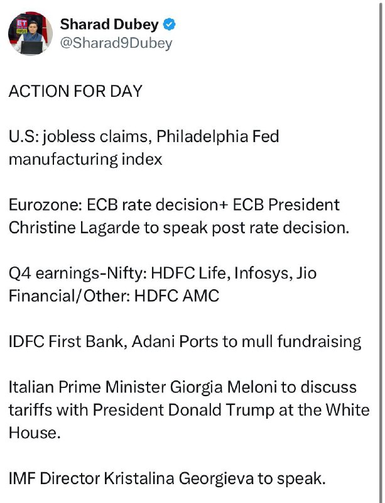This screenshot has height=503, width=385.
Task: Select the ACTION FOR DAY heading
Action: (x=75, y=91)
